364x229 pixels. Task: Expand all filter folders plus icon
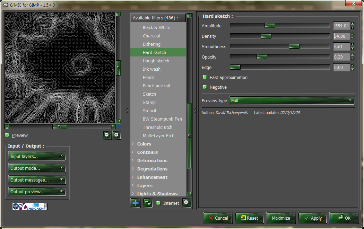[187, 203]
